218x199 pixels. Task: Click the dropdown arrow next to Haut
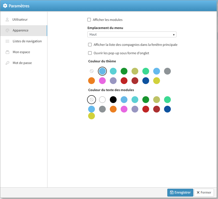click(174, 35)
